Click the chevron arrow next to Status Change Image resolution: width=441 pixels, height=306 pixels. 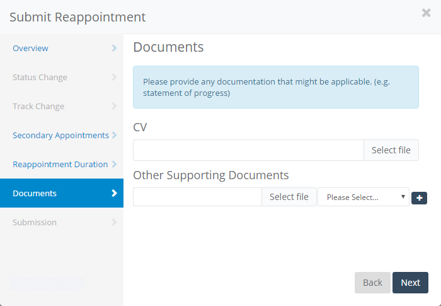point(114,77)
